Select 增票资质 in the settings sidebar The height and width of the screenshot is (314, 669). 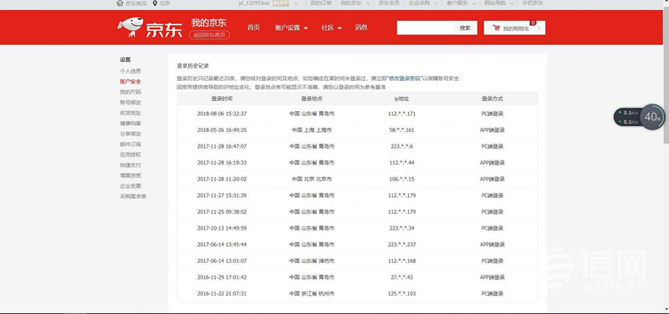click(x=130, y=175)
